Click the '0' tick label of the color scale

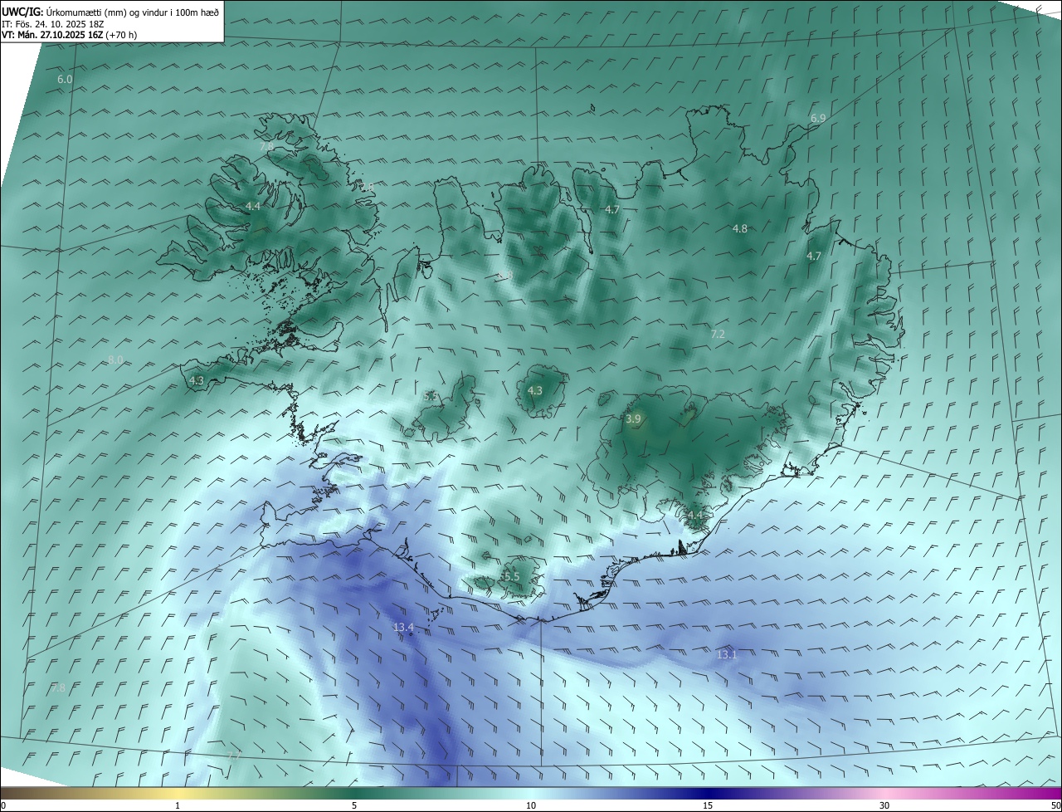[3, 805]
